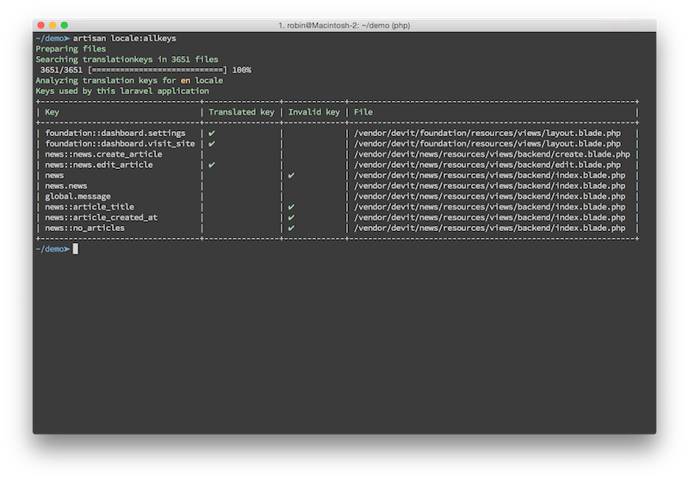The image size is (689, 481).
Task: Click the red close window button
Action: (x=40, y=26)
